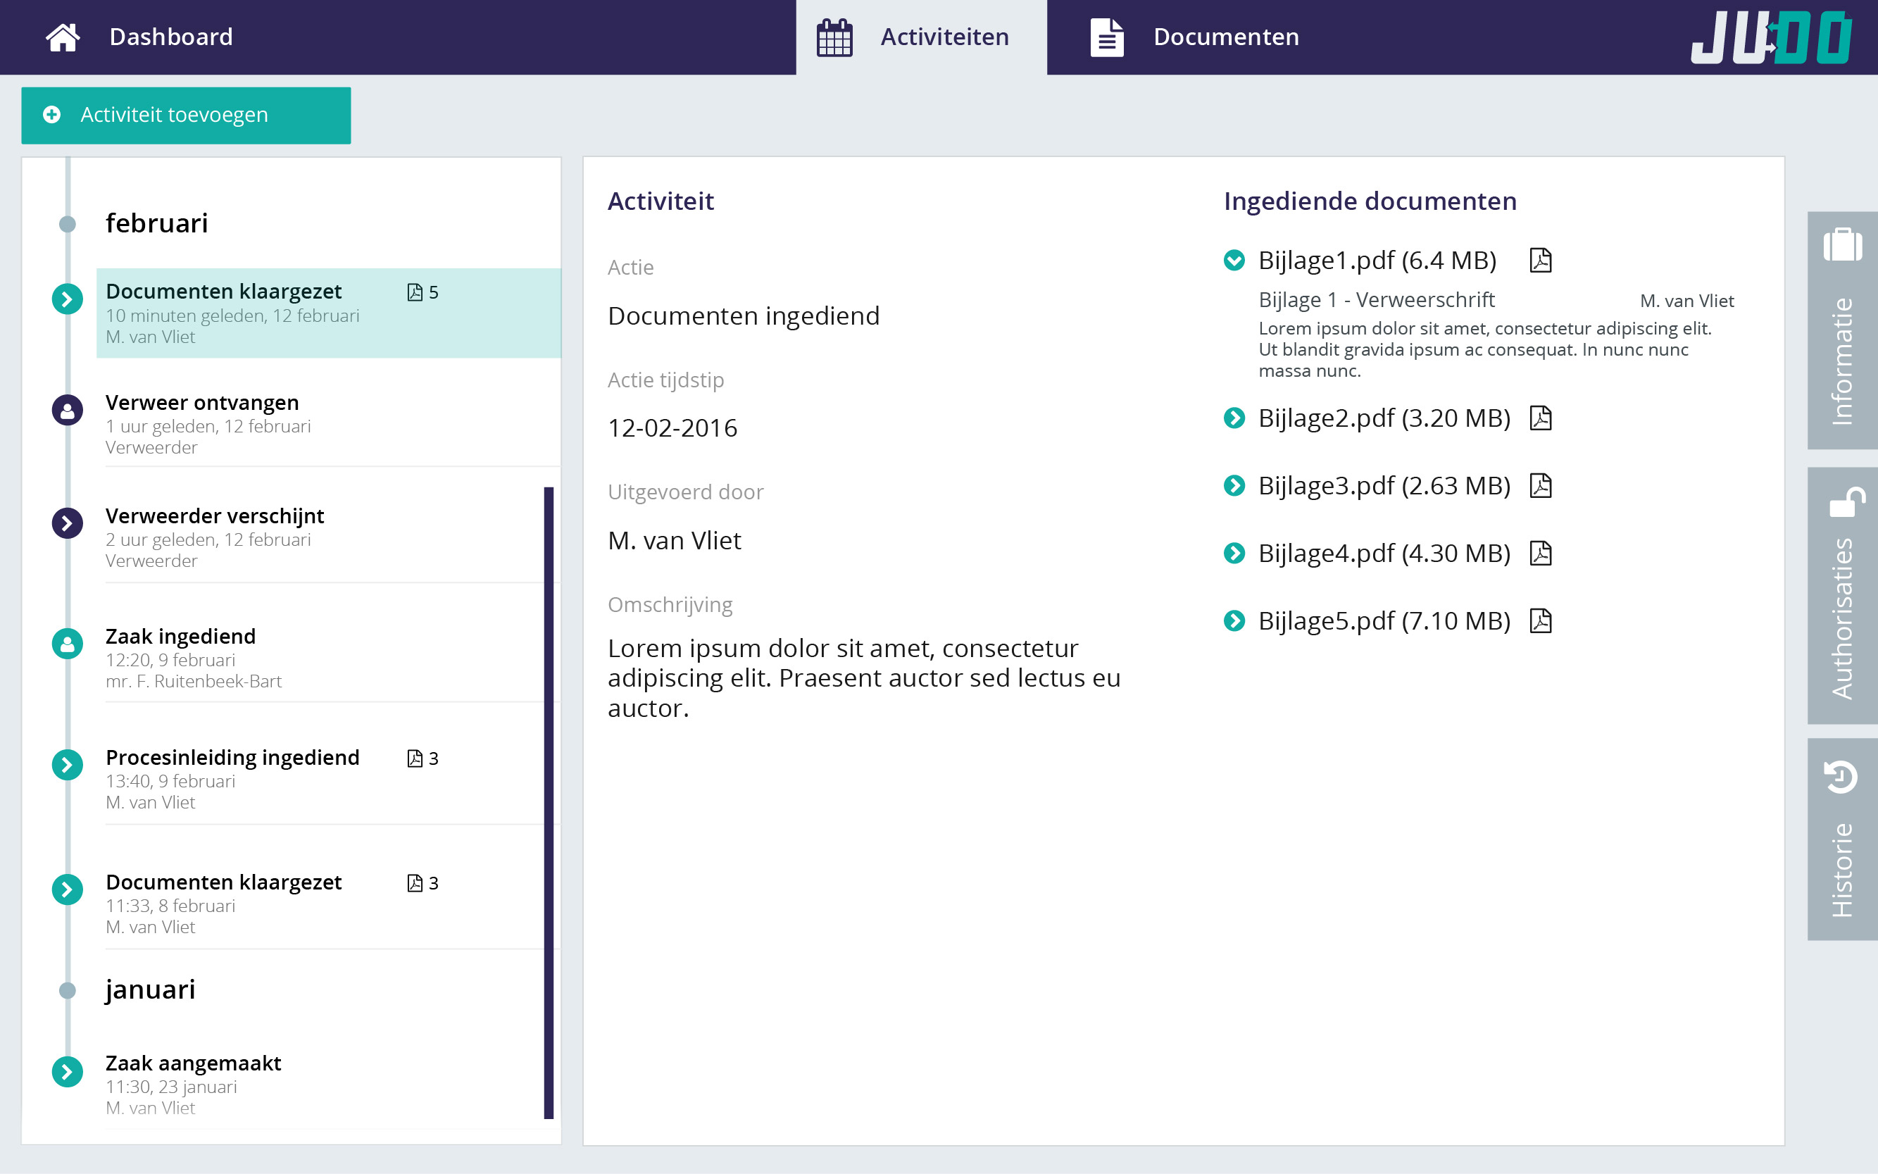1878x1174 pixels.
Task: Click the PDF icon showing 5 documents
Action: click(415, 292)
